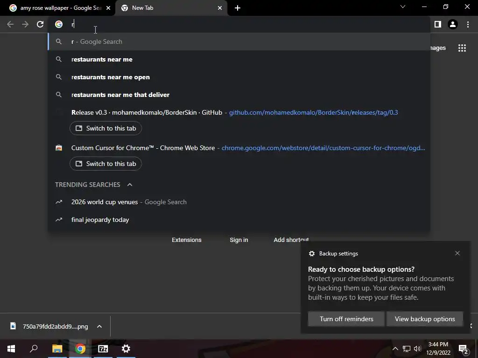Collapse the Trending Searches section

coord(130,185)
